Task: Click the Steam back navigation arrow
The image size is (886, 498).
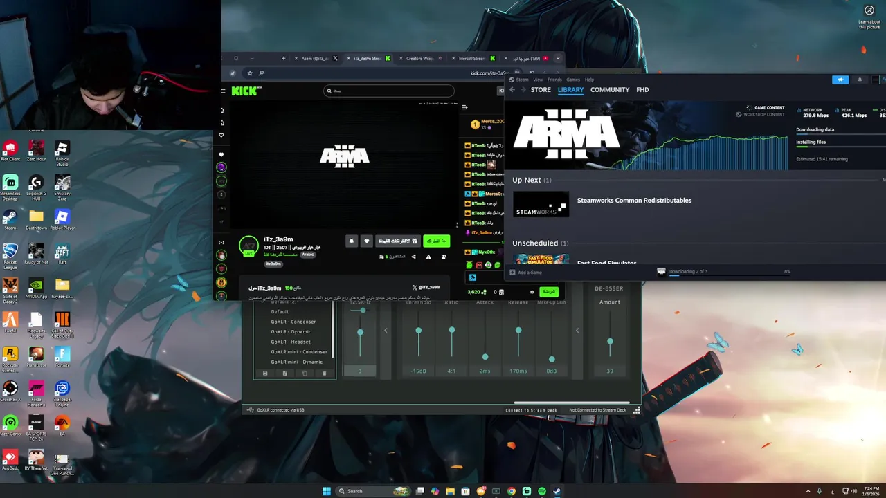Action: click(x=512, y=90)
